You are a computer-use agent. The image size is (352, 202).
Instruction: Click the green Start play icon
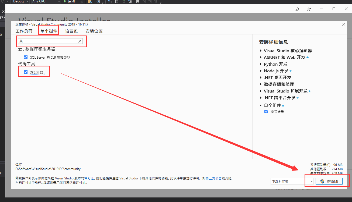(65, 2)
